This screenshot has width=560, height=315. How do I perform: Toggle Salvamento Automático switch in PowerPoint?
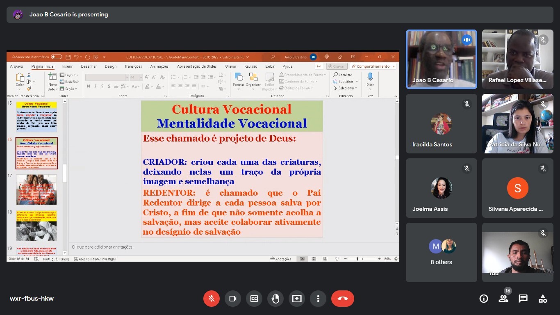(x=57, y=57)
